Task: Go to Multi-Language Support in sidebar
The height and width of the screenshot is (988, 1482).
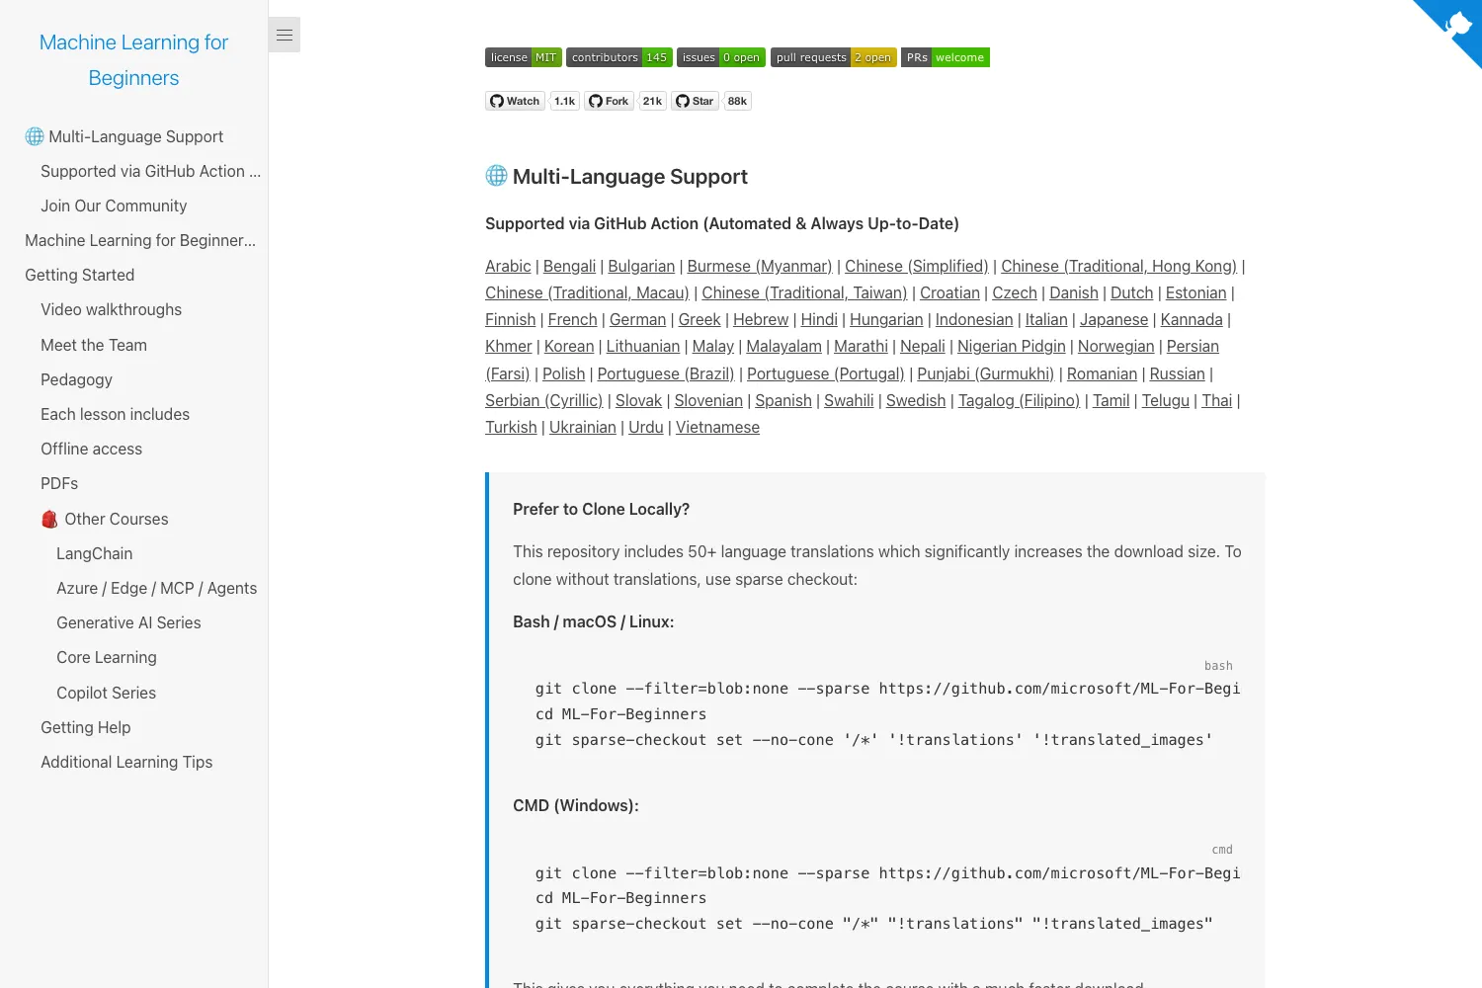Action: coord(124,136)
